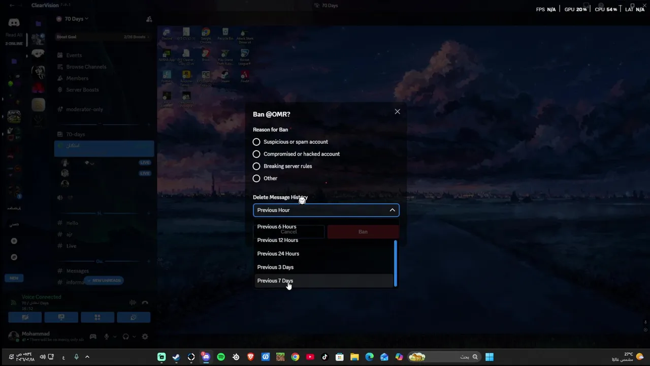Select 'Suspicious or spam account' ban reason
The height and width of the screenshot is (366, 650).
coord(291,142)
